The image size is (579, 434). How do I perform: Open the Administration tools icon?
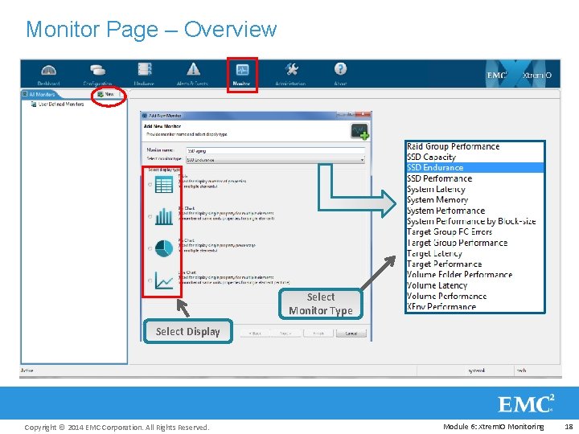tap(291, 69)
